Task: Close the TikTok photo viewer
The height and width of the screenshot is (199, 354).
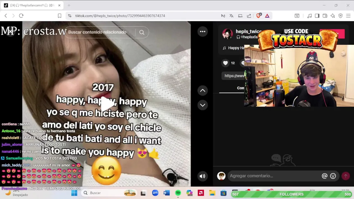Action: [10, 32]
